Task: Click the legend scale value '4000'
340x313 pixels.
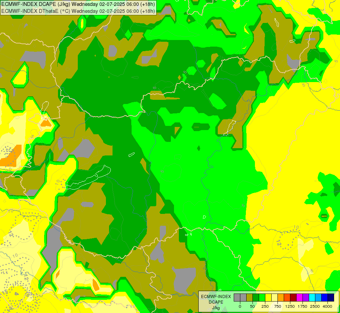Action: tap(327, 306)
